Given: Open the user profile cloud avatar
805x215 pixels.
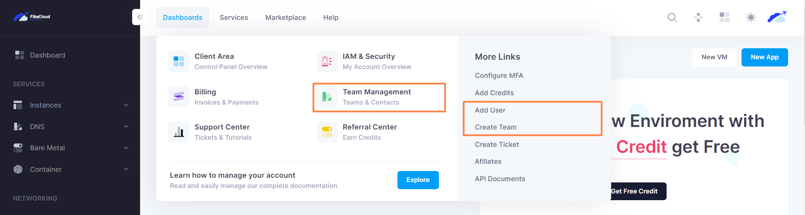Looking at the screenshot, I should [777, 17].
